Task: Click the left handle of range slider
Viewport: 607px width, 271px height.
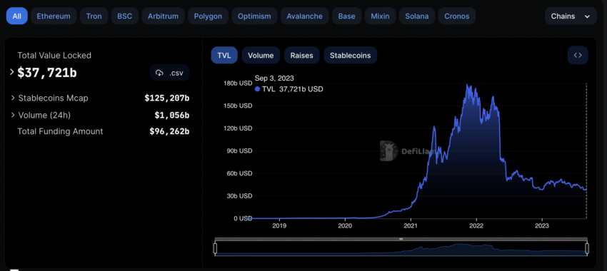Action: click(215, 248)
